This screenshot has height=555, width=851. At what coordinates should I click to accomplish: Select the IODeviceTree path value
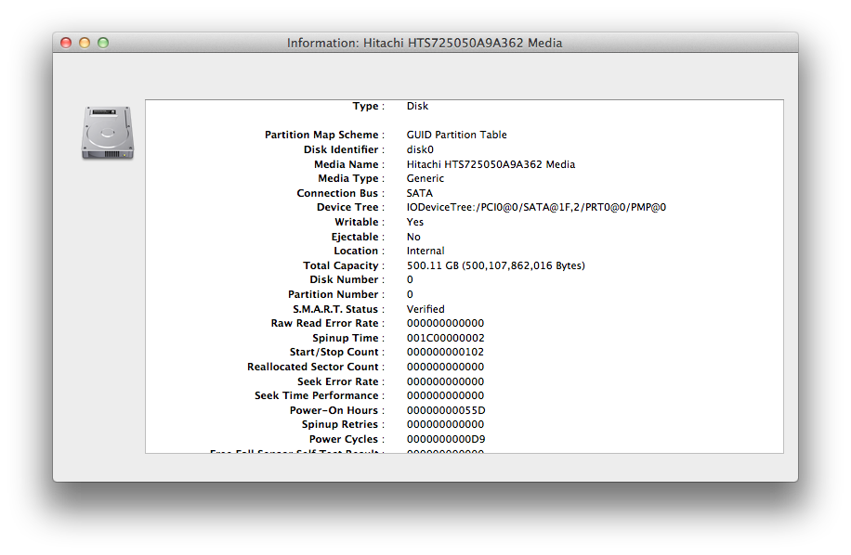536,207
